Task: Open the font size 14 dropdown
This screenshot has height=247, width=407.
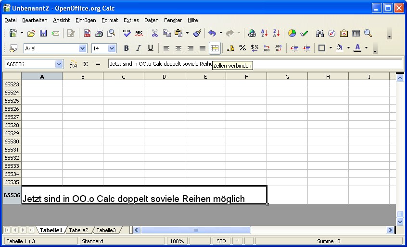Action: tap(112, 48)
